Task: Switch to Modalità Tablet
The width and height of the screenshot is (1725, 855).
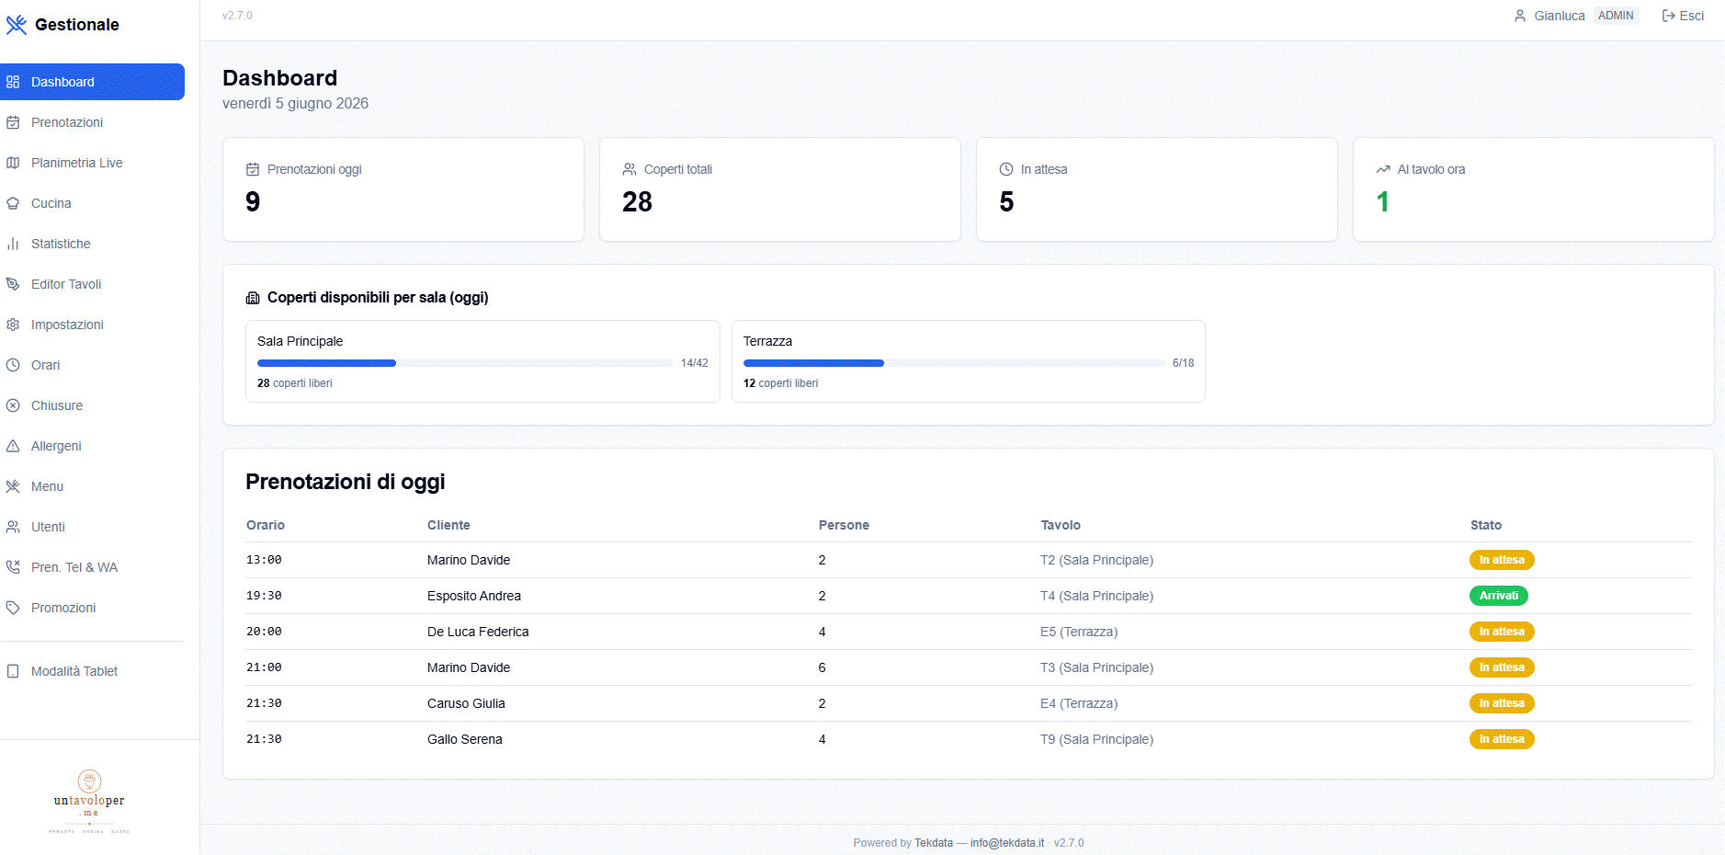Action: (x=92, y=671)
